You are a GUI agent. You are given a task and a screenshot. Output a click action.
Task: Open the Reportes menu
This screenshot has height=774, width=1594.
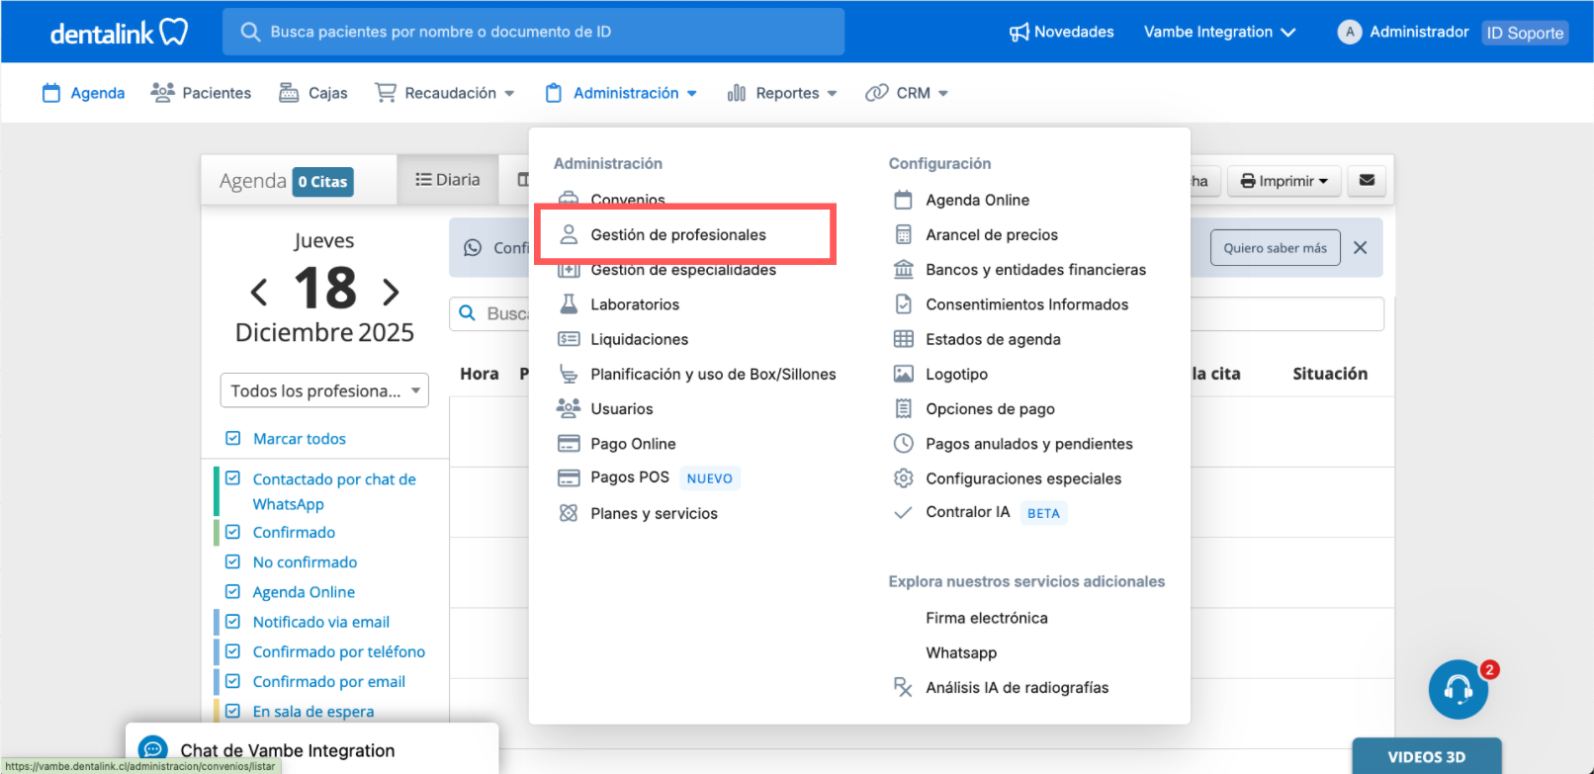pyautogui.click(x=782, y=93)
